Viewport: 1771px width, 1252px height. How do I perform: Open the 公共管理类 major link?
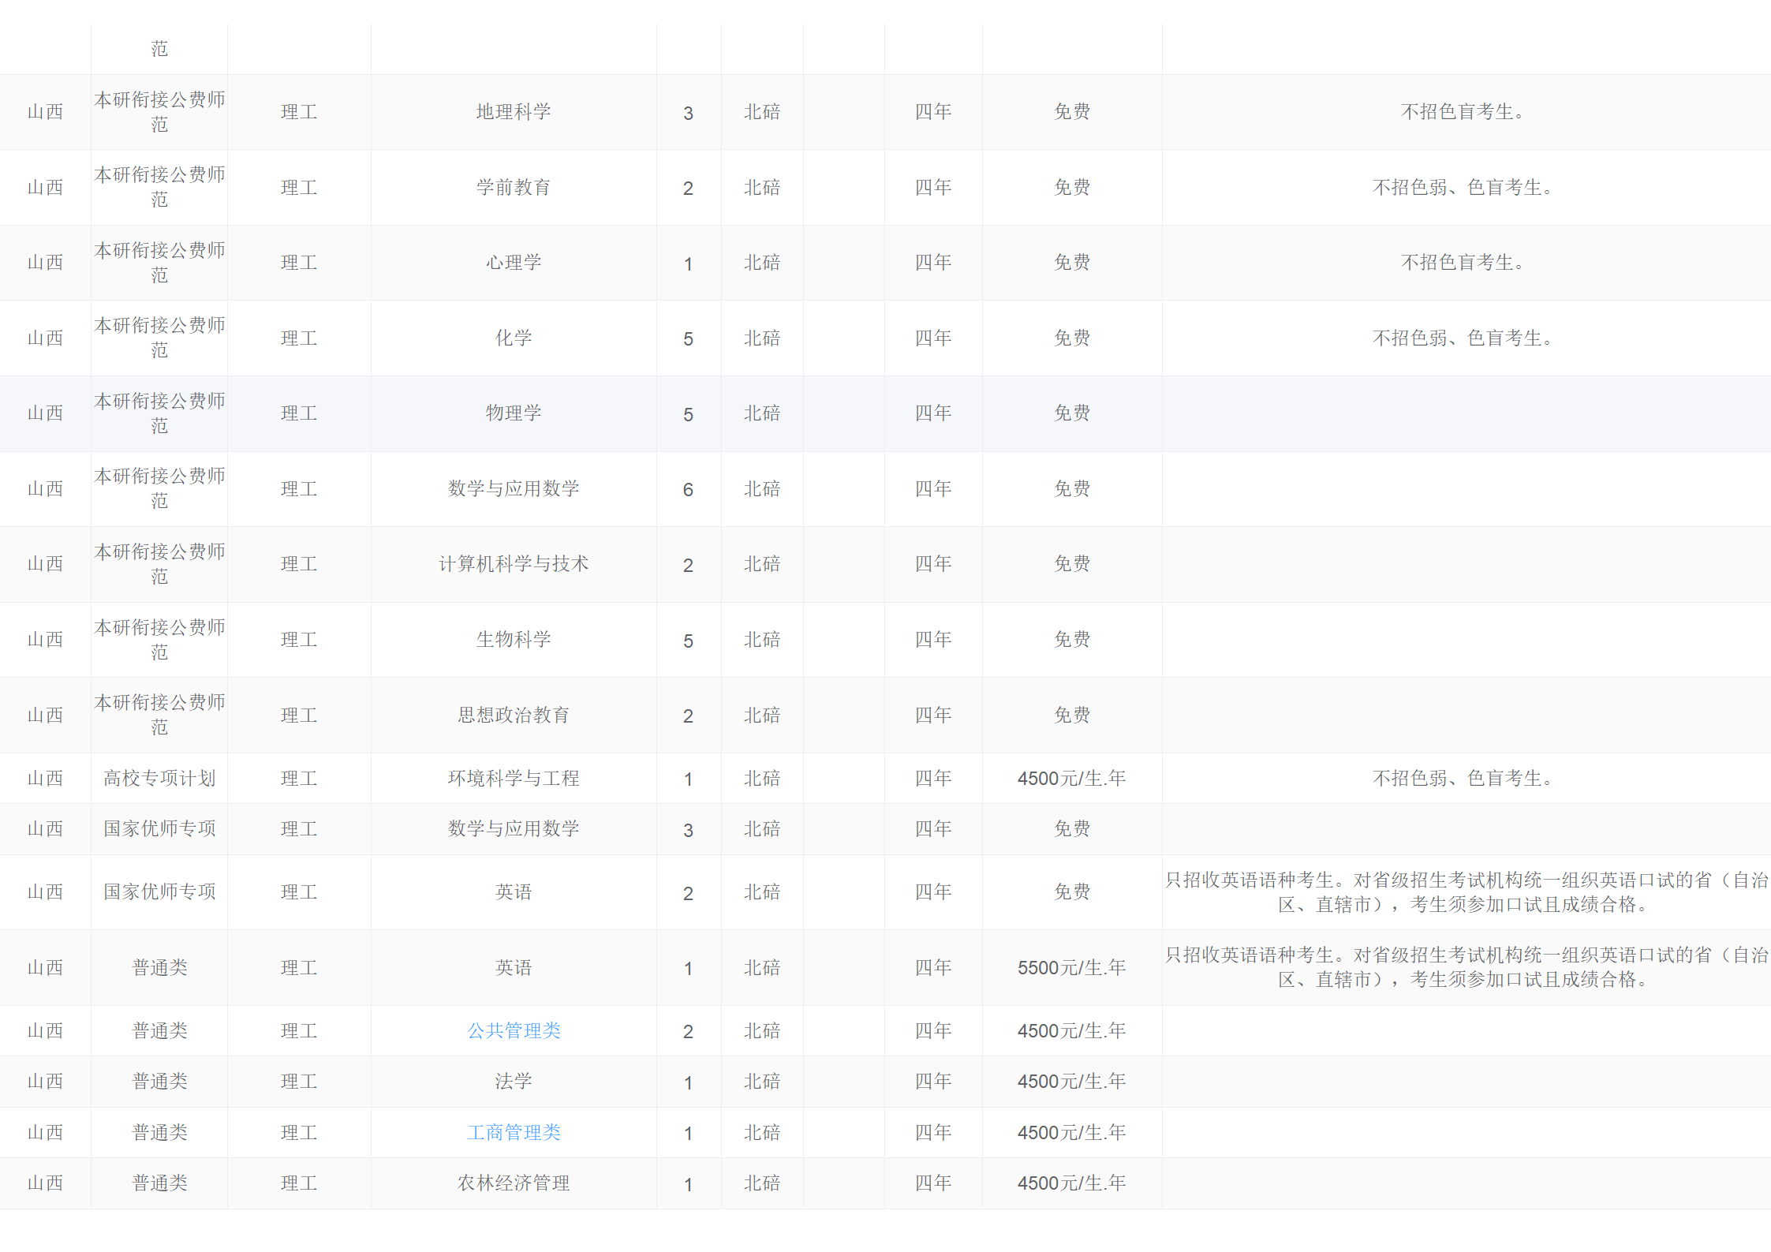(514, 1030)
